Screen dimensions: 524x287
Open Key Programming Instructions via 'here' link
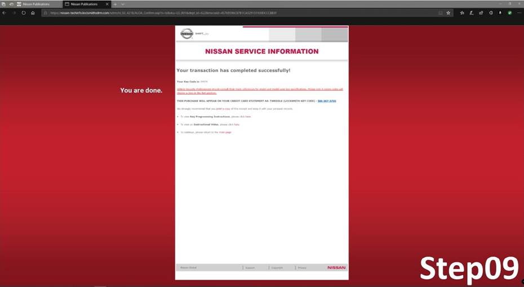248,117
